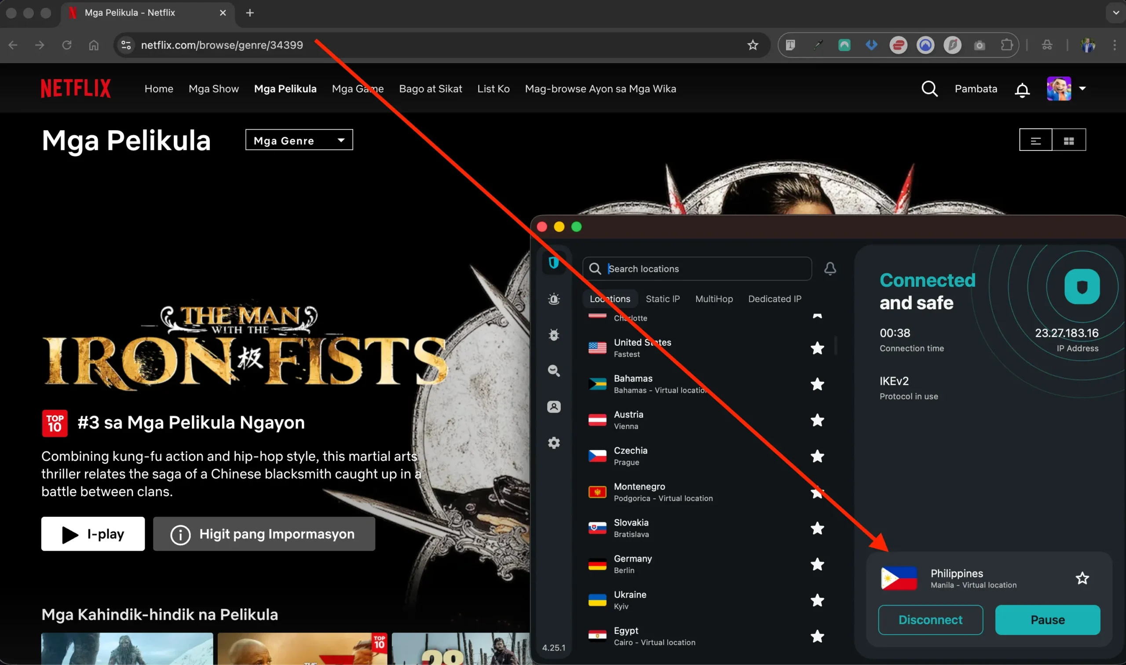Expand the Netflix profile menu chevron

(x=1084, y=89)
